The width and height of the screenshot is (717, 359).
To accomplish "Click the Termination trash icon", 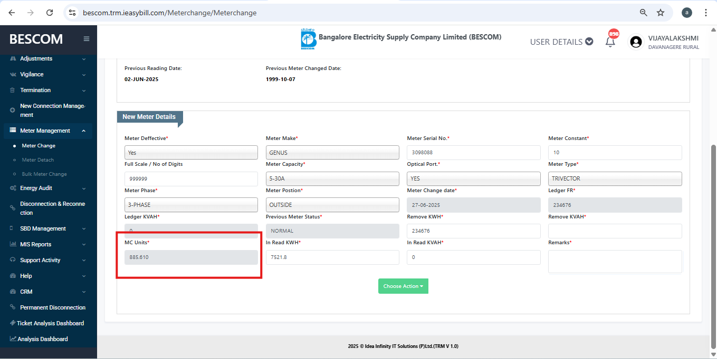I will (x=13, y=90).
